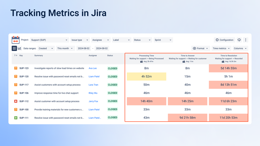Expand the Assignee filter dropdown

tap(101, 40)
